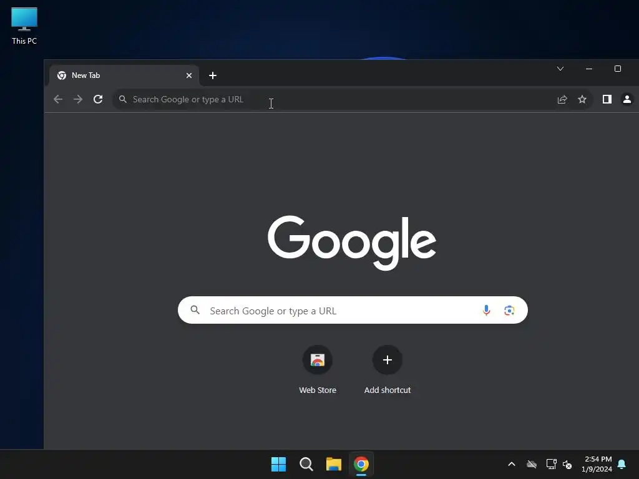Viewport: 639px width, 479px height.
Task: Select the New Tab tab
Action: [x=124, y=75]
